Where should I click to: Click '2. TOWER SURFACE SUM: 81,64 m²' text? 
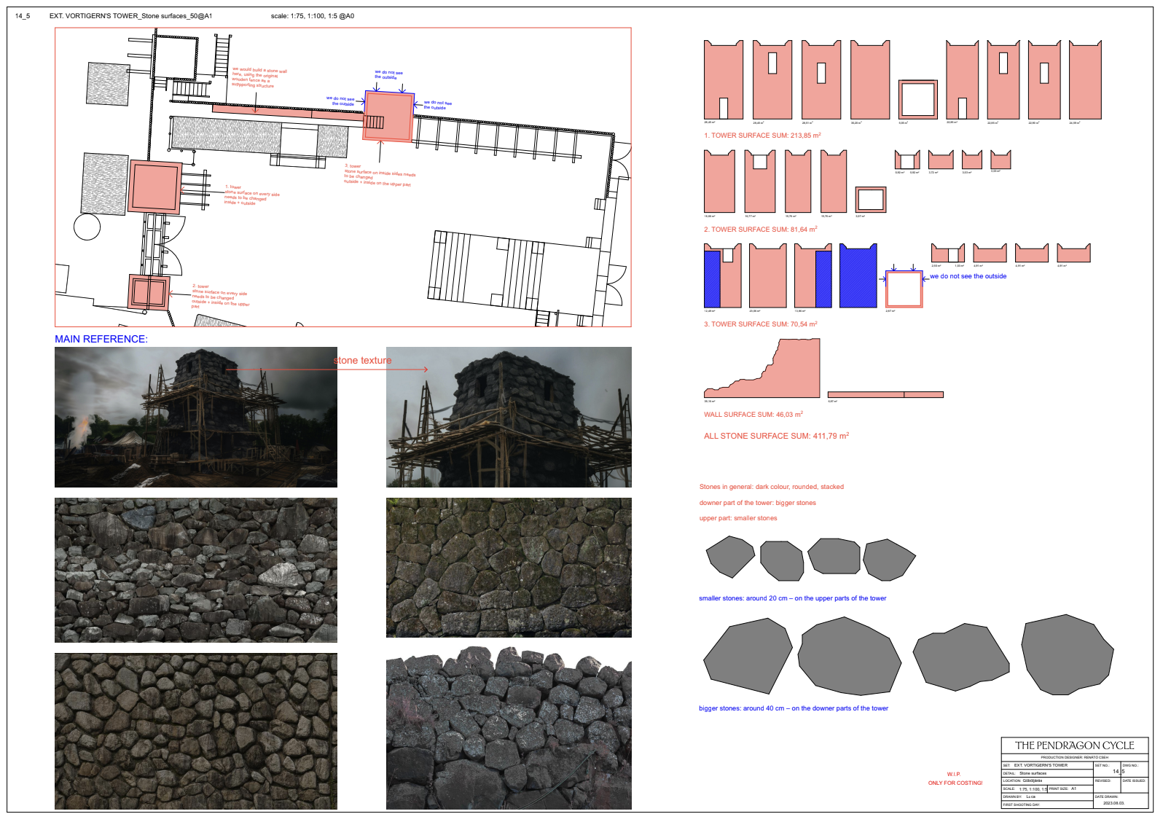[761, 229]
